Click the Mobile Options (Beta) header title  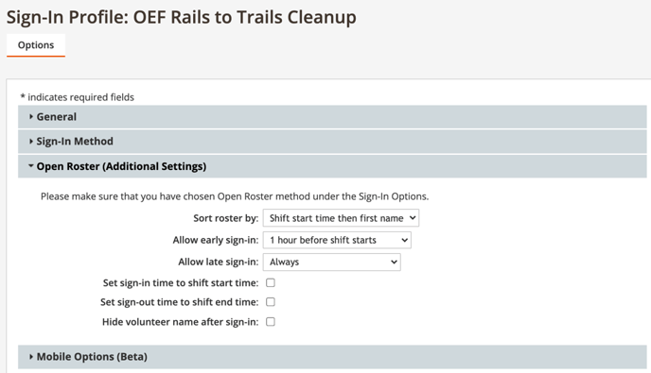(92, 356)
